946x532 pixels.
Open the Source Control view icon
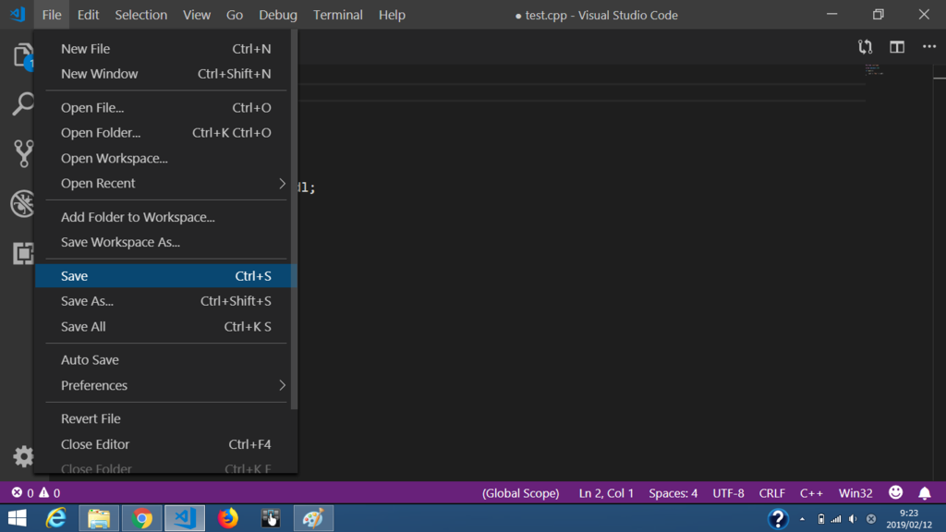(23, 153)
